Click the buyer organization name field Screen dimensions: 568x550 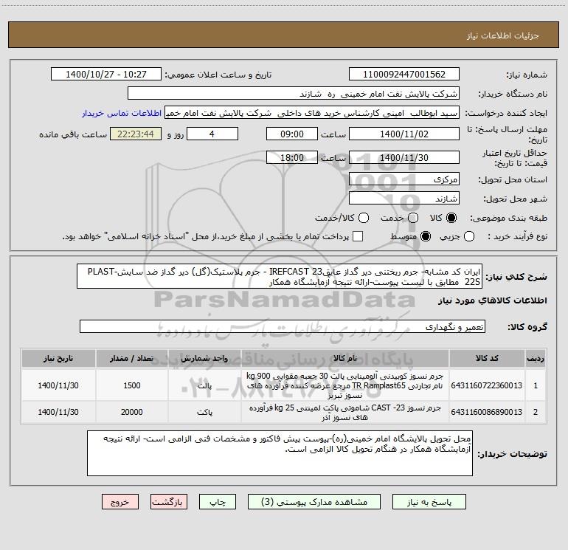pyautogui.click(x=294, y=94)
